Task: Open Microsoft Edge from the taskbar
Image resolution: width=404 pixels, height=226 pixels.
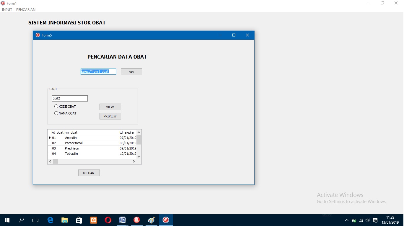Action: [x=50, y=220]
